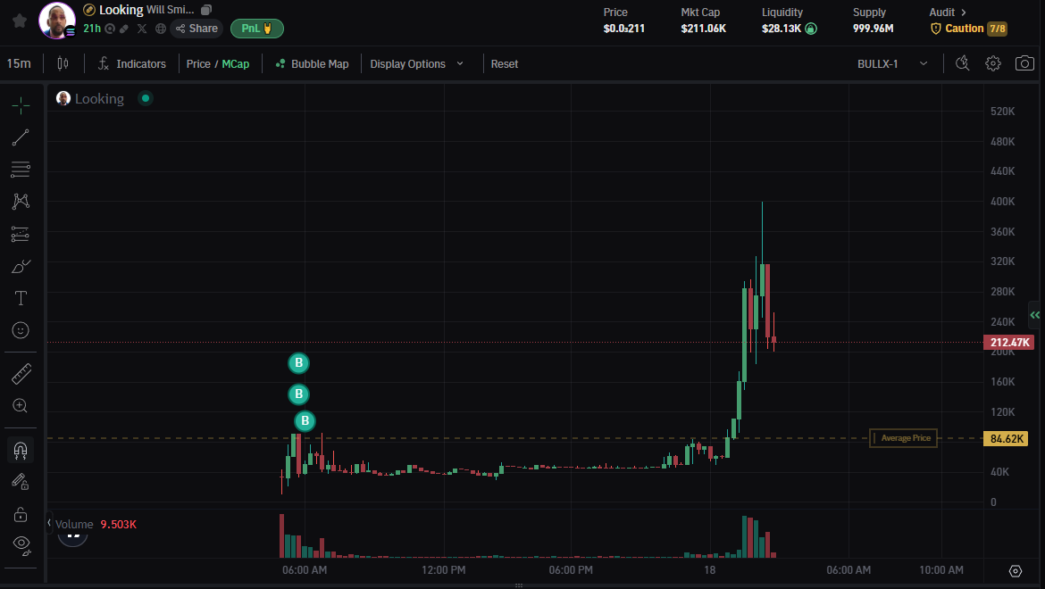Viewport: 1045px width, 589px height.
Task: Toggle magnet mode for drawings
Action: [x=21, y=451]
